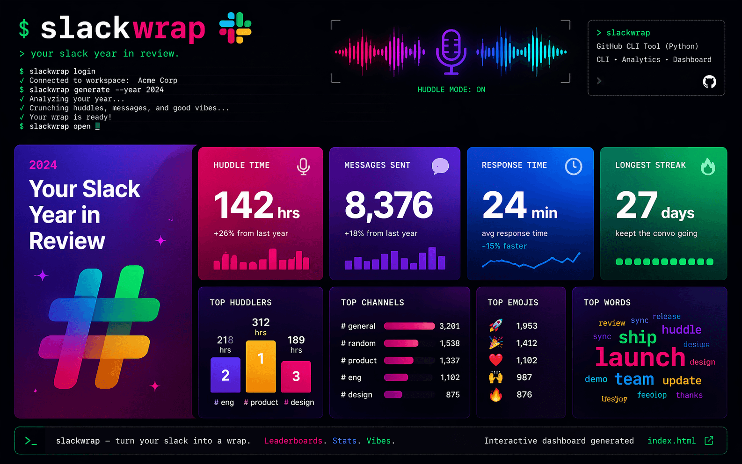The height and width of the screenshot is (464, 742).
Task: Click the Slack logo beside the slackwrap title
Action: [x=235, y=28]
